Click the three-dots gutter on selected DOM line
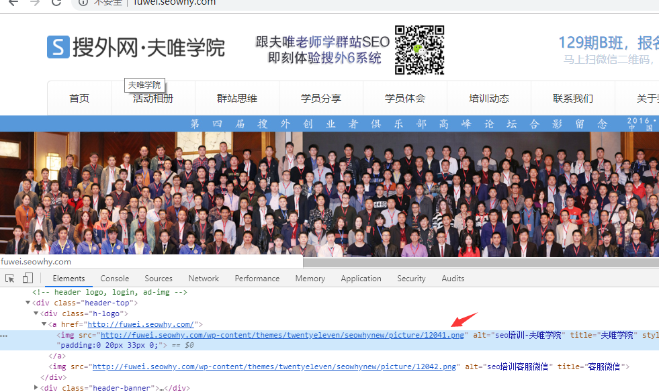Screen dimensions: 659x392 point(4,336)
